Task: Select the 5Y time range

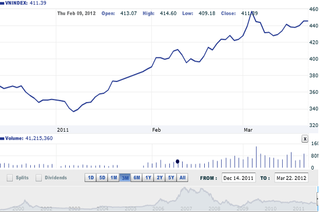Action: [x=171, y=178]
